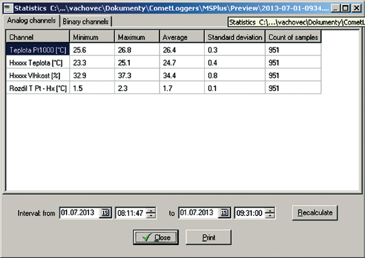This screenshot has height=258, width=365.
Task: Click the 37.3 maximum value for Hxxxx Vlhkost
Action: tap(137, 75)
